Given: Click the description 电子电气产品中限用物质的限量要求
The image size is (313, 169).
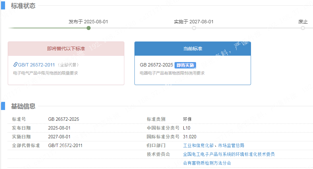Looking at the screenshot, I should click(45, 73).
